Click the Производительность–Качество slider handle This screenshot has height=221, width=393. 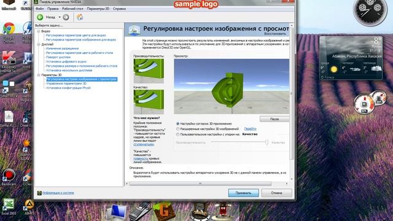267,142
